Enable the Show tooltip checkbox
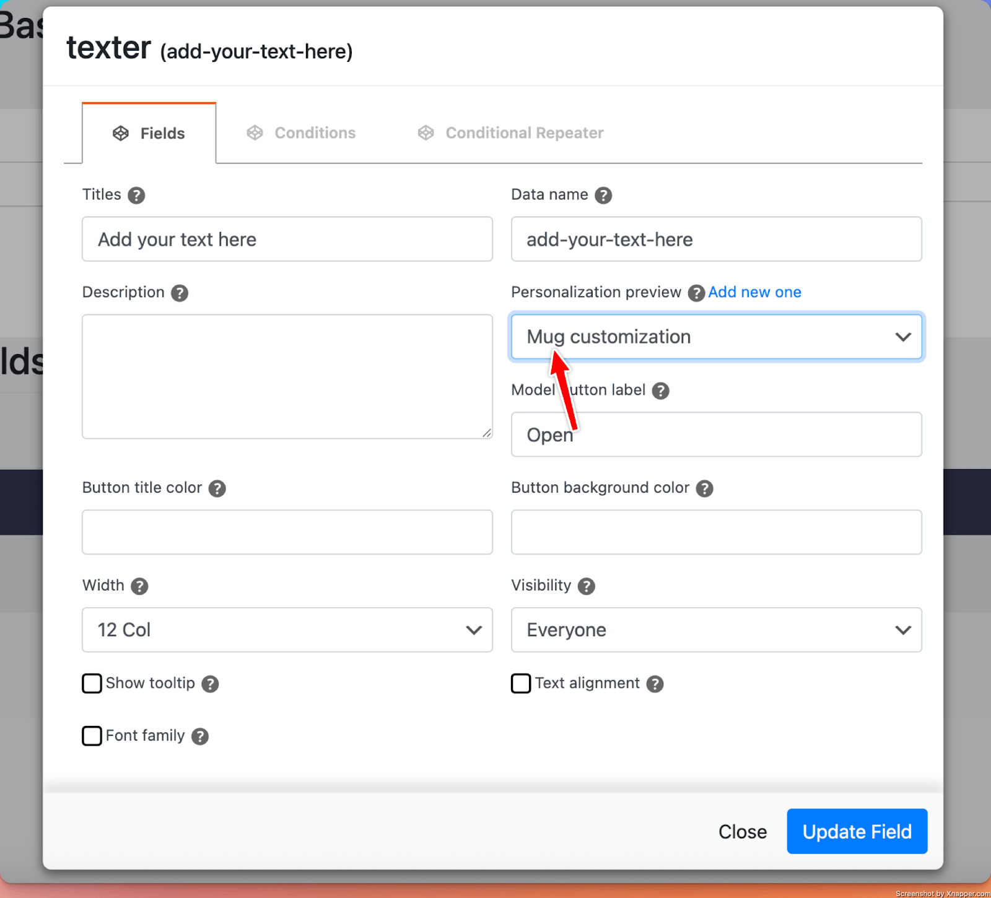 [92, 683]
